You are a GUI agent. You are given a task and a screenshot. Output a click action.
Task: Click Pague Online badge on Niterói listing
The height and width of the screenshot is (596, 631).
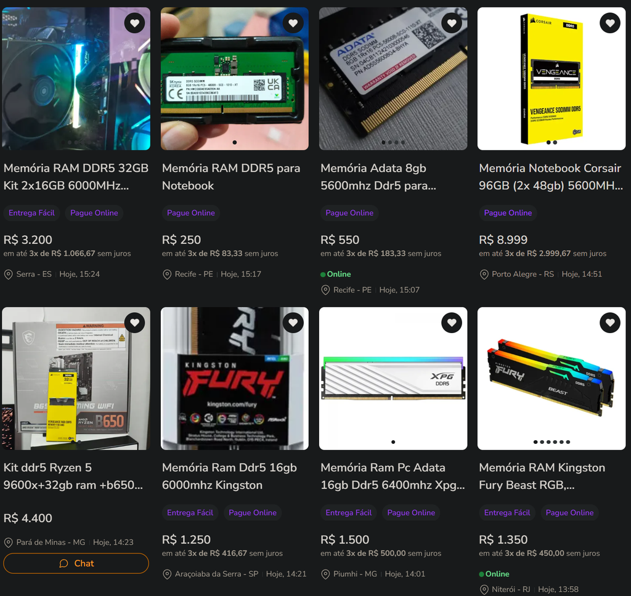click(569, 513)
